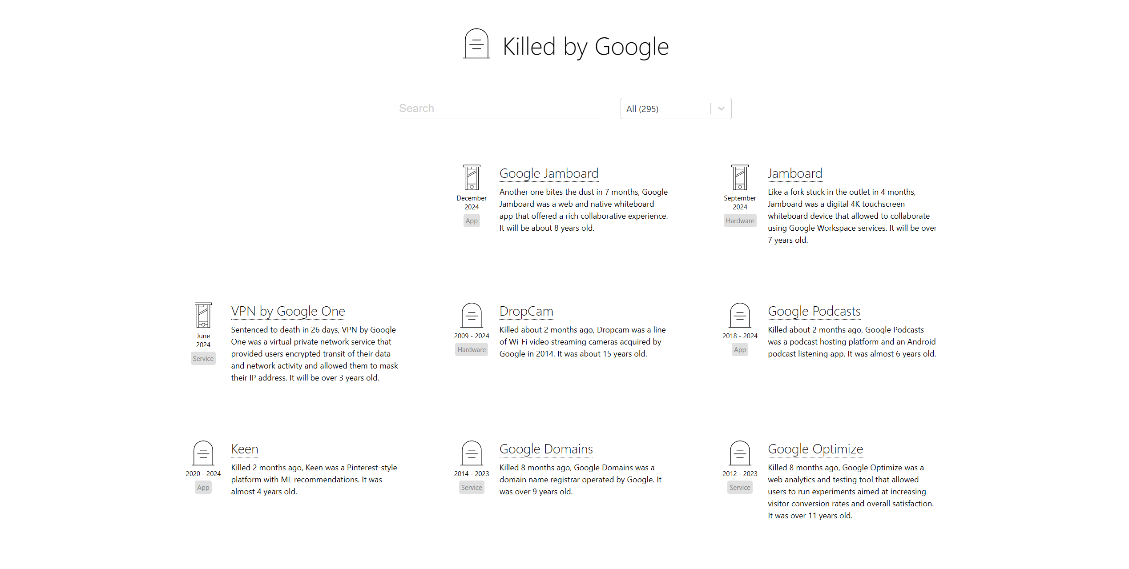Viewport: 1129px width, 569px height.
Task: Click the Hardware tag under September 2024
Action: click(740, 221)
